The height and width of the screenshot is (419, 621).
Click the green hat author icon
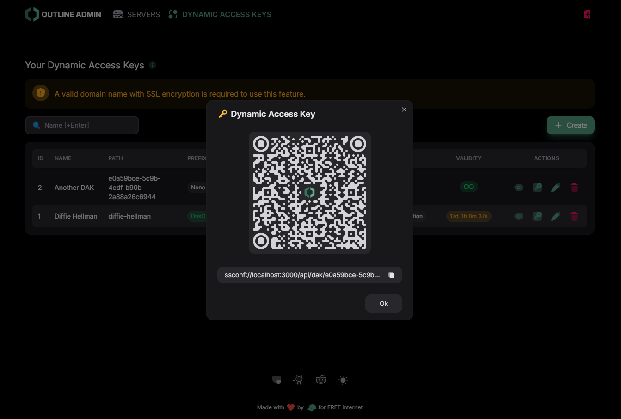[311, 407]
